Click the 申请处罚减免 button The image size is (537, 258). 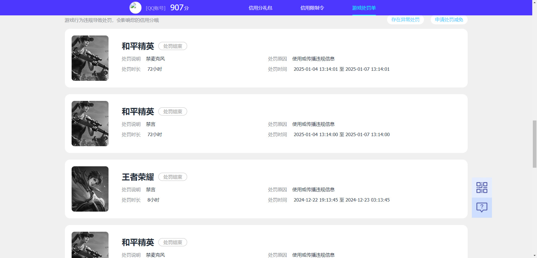(x=449, y=20)
